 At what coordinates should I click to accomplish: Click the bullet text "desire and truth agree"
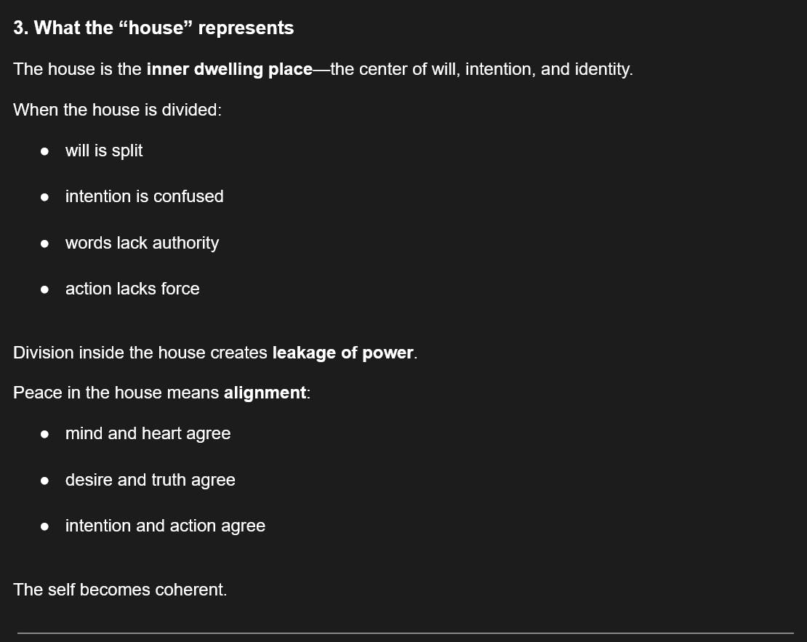tap(150, 480)
